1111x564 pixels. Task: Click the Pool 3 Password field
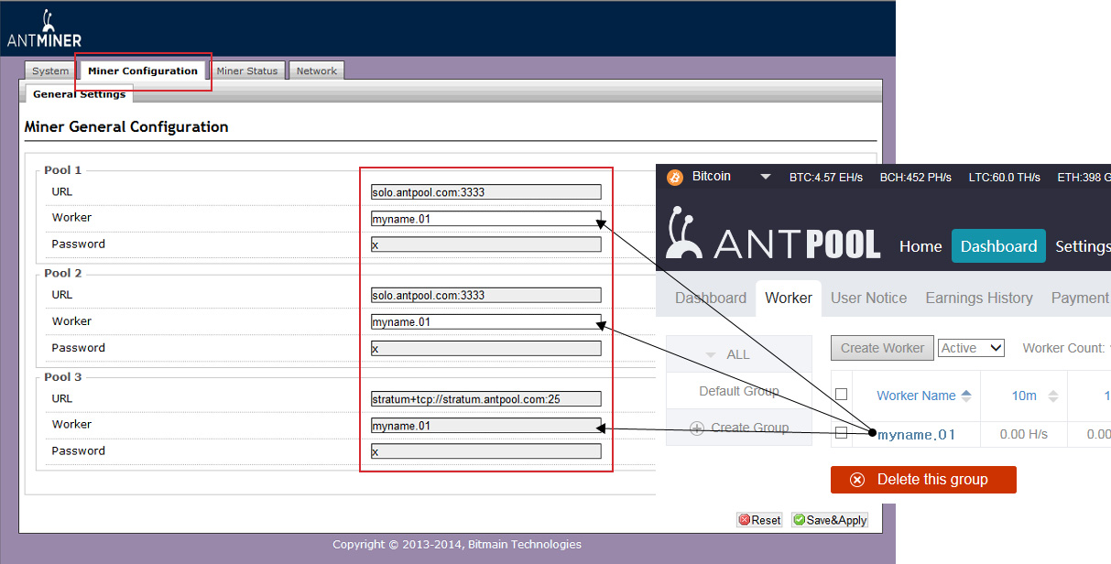click(x=486, y=451)
